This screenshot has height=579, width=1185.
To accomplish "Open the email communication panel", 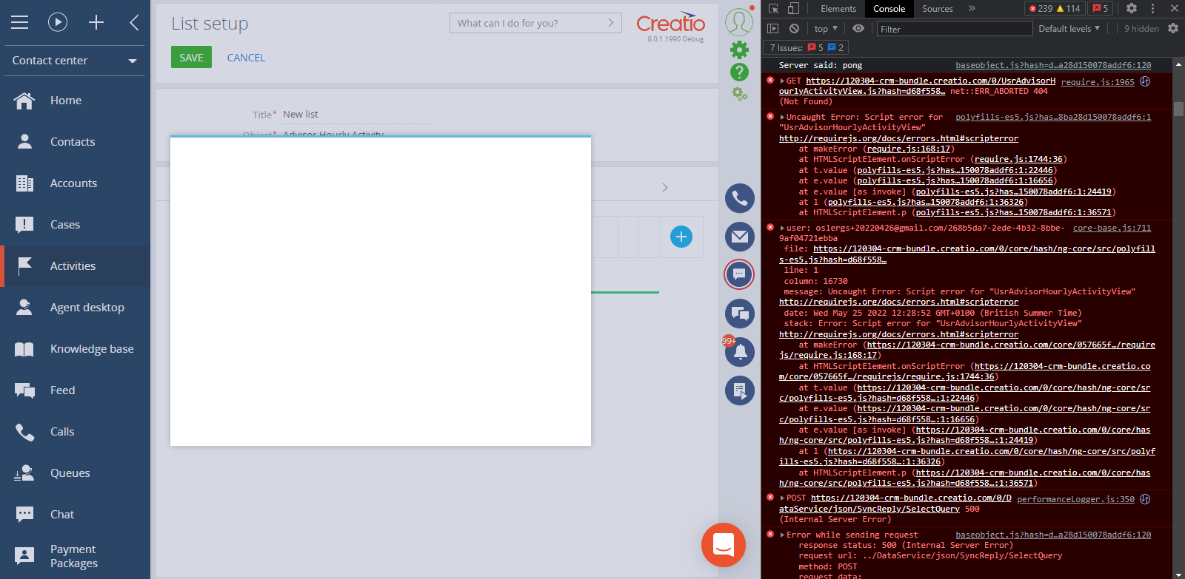I will click(x=740, y=237).
